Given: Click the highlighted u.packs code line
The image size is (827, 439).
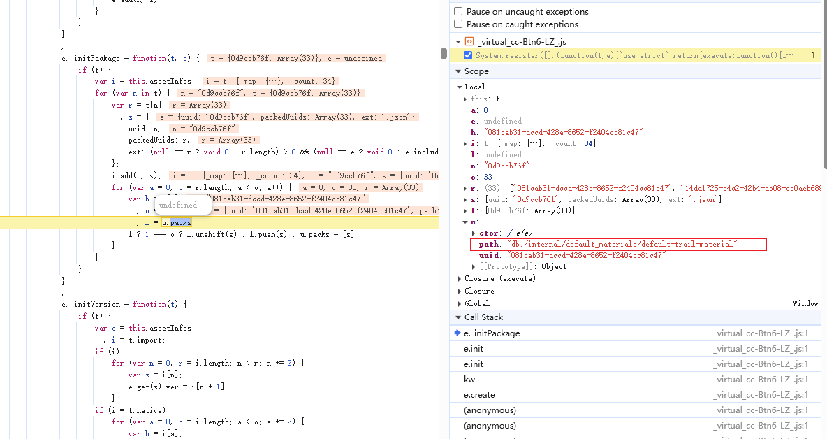Looking at the screenshot, I should (x=177, y=222).
